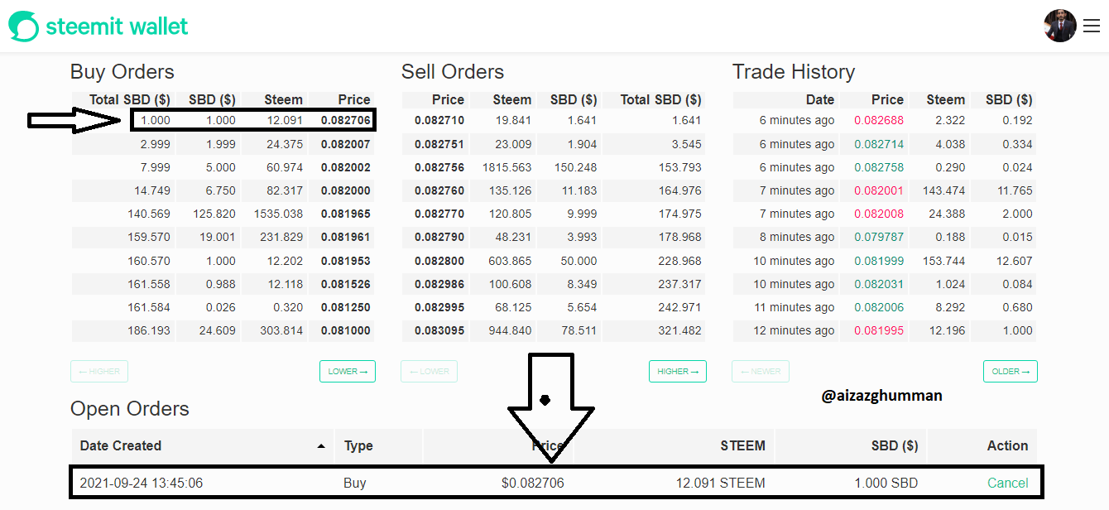This screenshot has height=510, width=1109.
Task: Select sell order priced 0.083095
Action: (x=554, y=330)
